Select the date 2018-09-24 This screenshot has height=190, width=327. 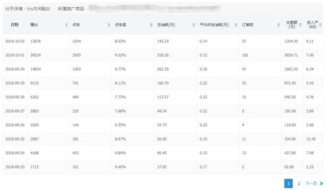[x=15, y=153]
